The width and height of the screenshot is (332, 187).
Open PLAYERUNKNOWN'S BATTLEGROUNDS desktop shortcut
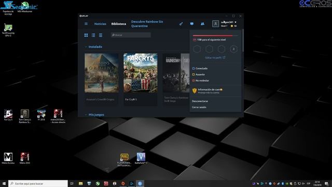125,159
